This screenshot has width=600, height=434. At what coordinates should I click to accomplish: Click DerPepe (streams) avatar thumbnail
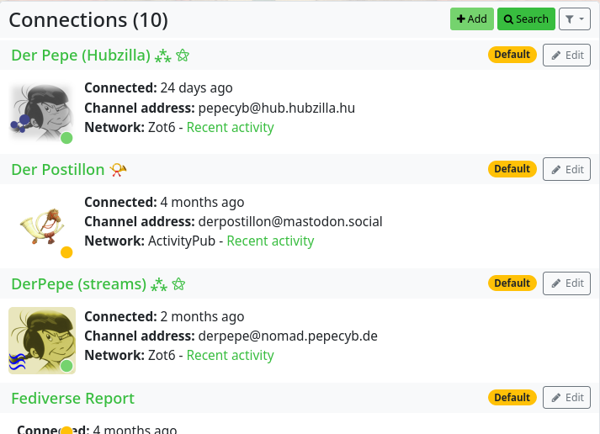coord(41,340)
